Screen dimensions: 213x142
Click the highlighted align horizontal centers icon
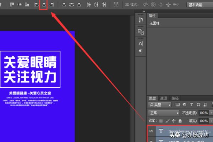point(44,5)
